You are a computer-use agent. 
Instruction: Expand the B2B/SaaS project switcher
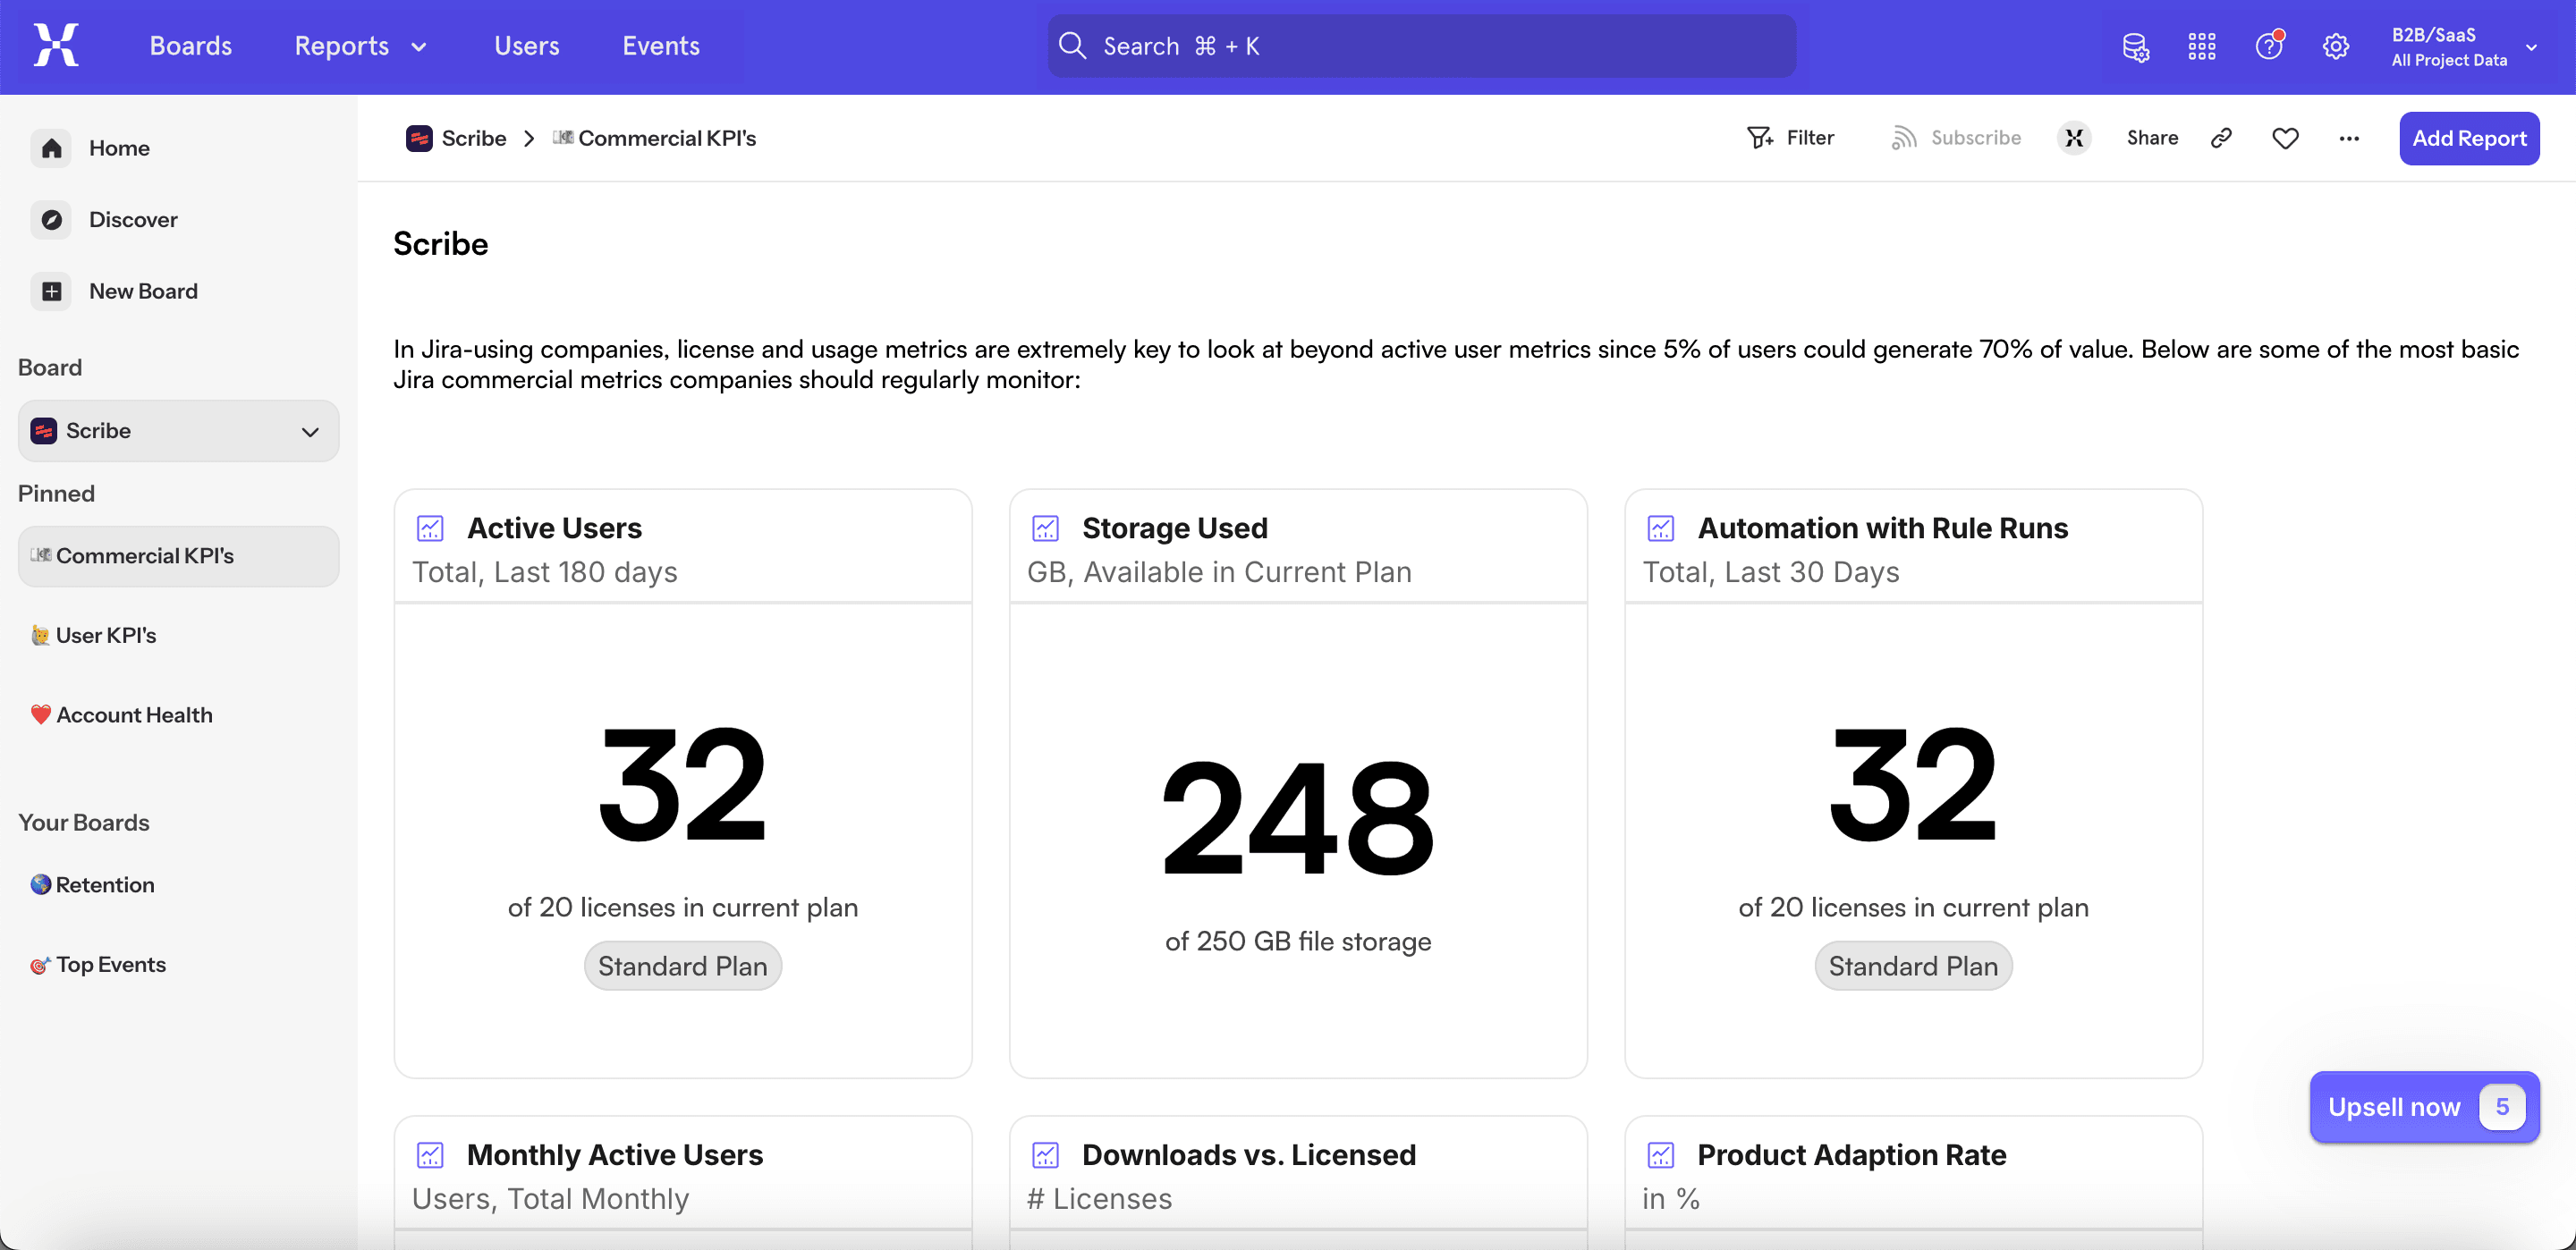[2465, 47]
